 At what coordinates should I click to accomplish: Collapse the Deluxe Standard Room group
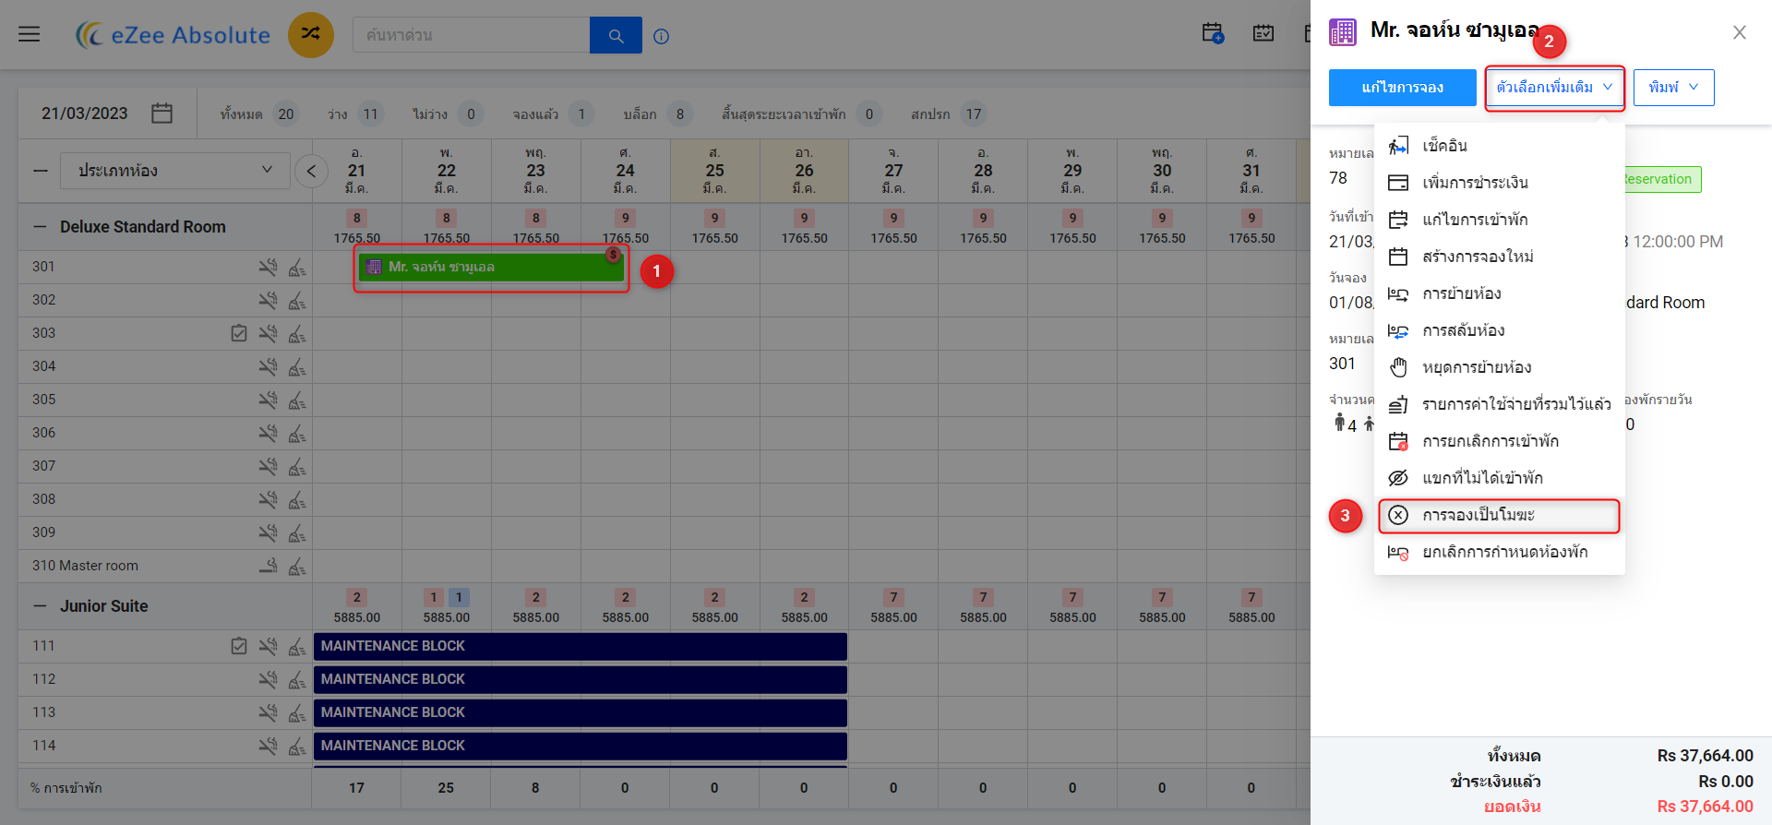pos(40,227)
